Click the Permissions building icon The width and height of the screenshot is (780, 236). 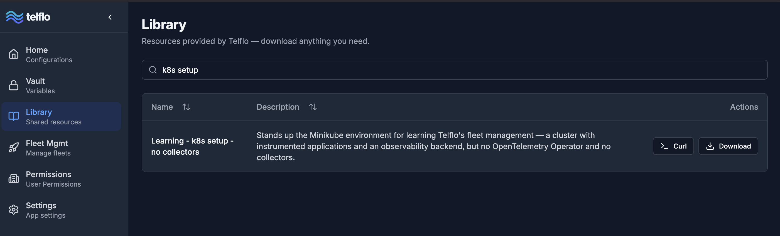pyautogui.click(x=14, y=179)
